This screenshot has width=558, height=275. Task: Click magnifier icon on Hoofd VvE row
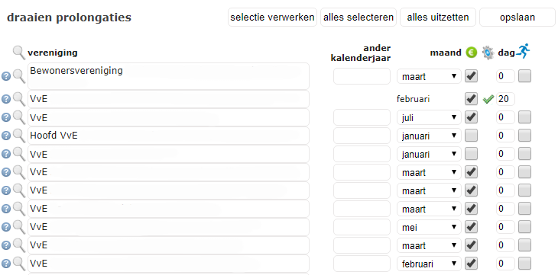[19, 136]
